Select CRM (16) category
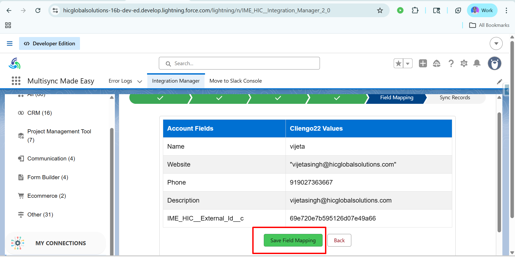The width and height of the screenshot is (515, 257). 39,113
